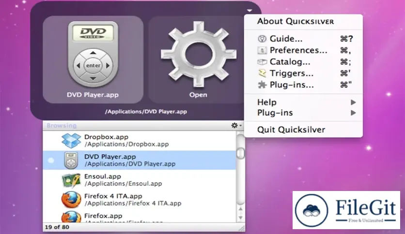Click the /Applications/Ensoul.app path text
Screen dimensions: 405x234
[123, 184]
